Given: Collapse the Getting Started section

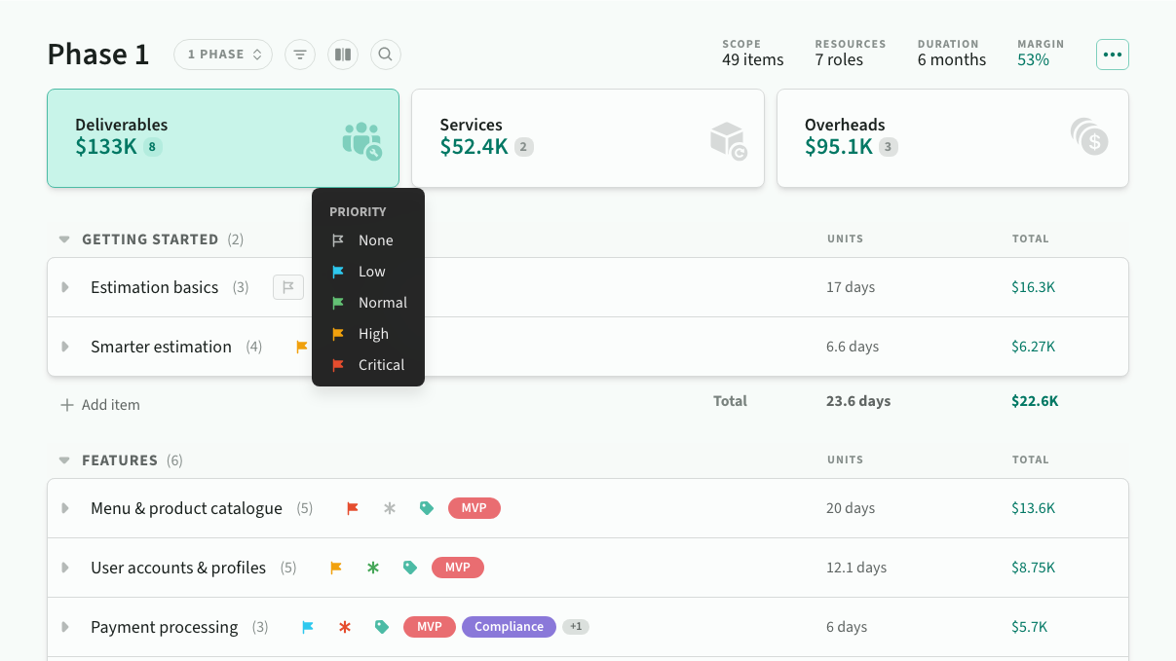Looking at the screenshot, I should tap(64, 239).
